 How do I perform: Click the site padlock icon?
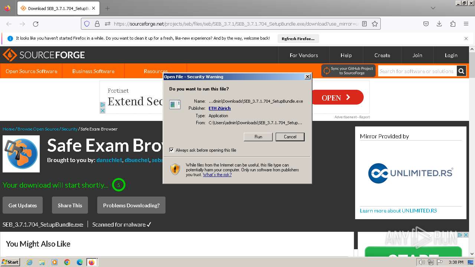coord(97,24)
